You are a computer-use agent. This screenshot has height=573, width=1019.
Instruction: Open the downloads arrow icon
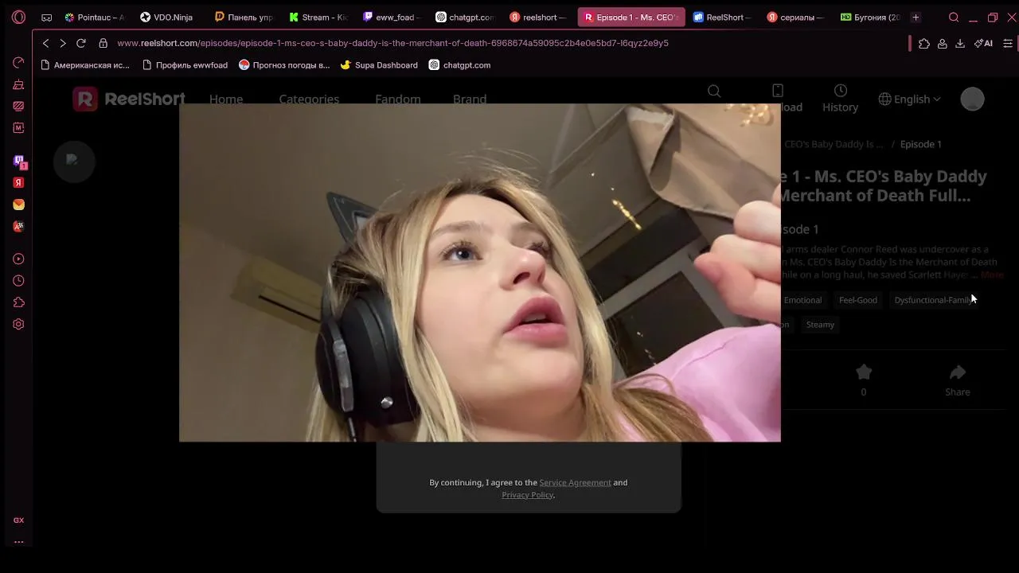click(x=960, y=44)
